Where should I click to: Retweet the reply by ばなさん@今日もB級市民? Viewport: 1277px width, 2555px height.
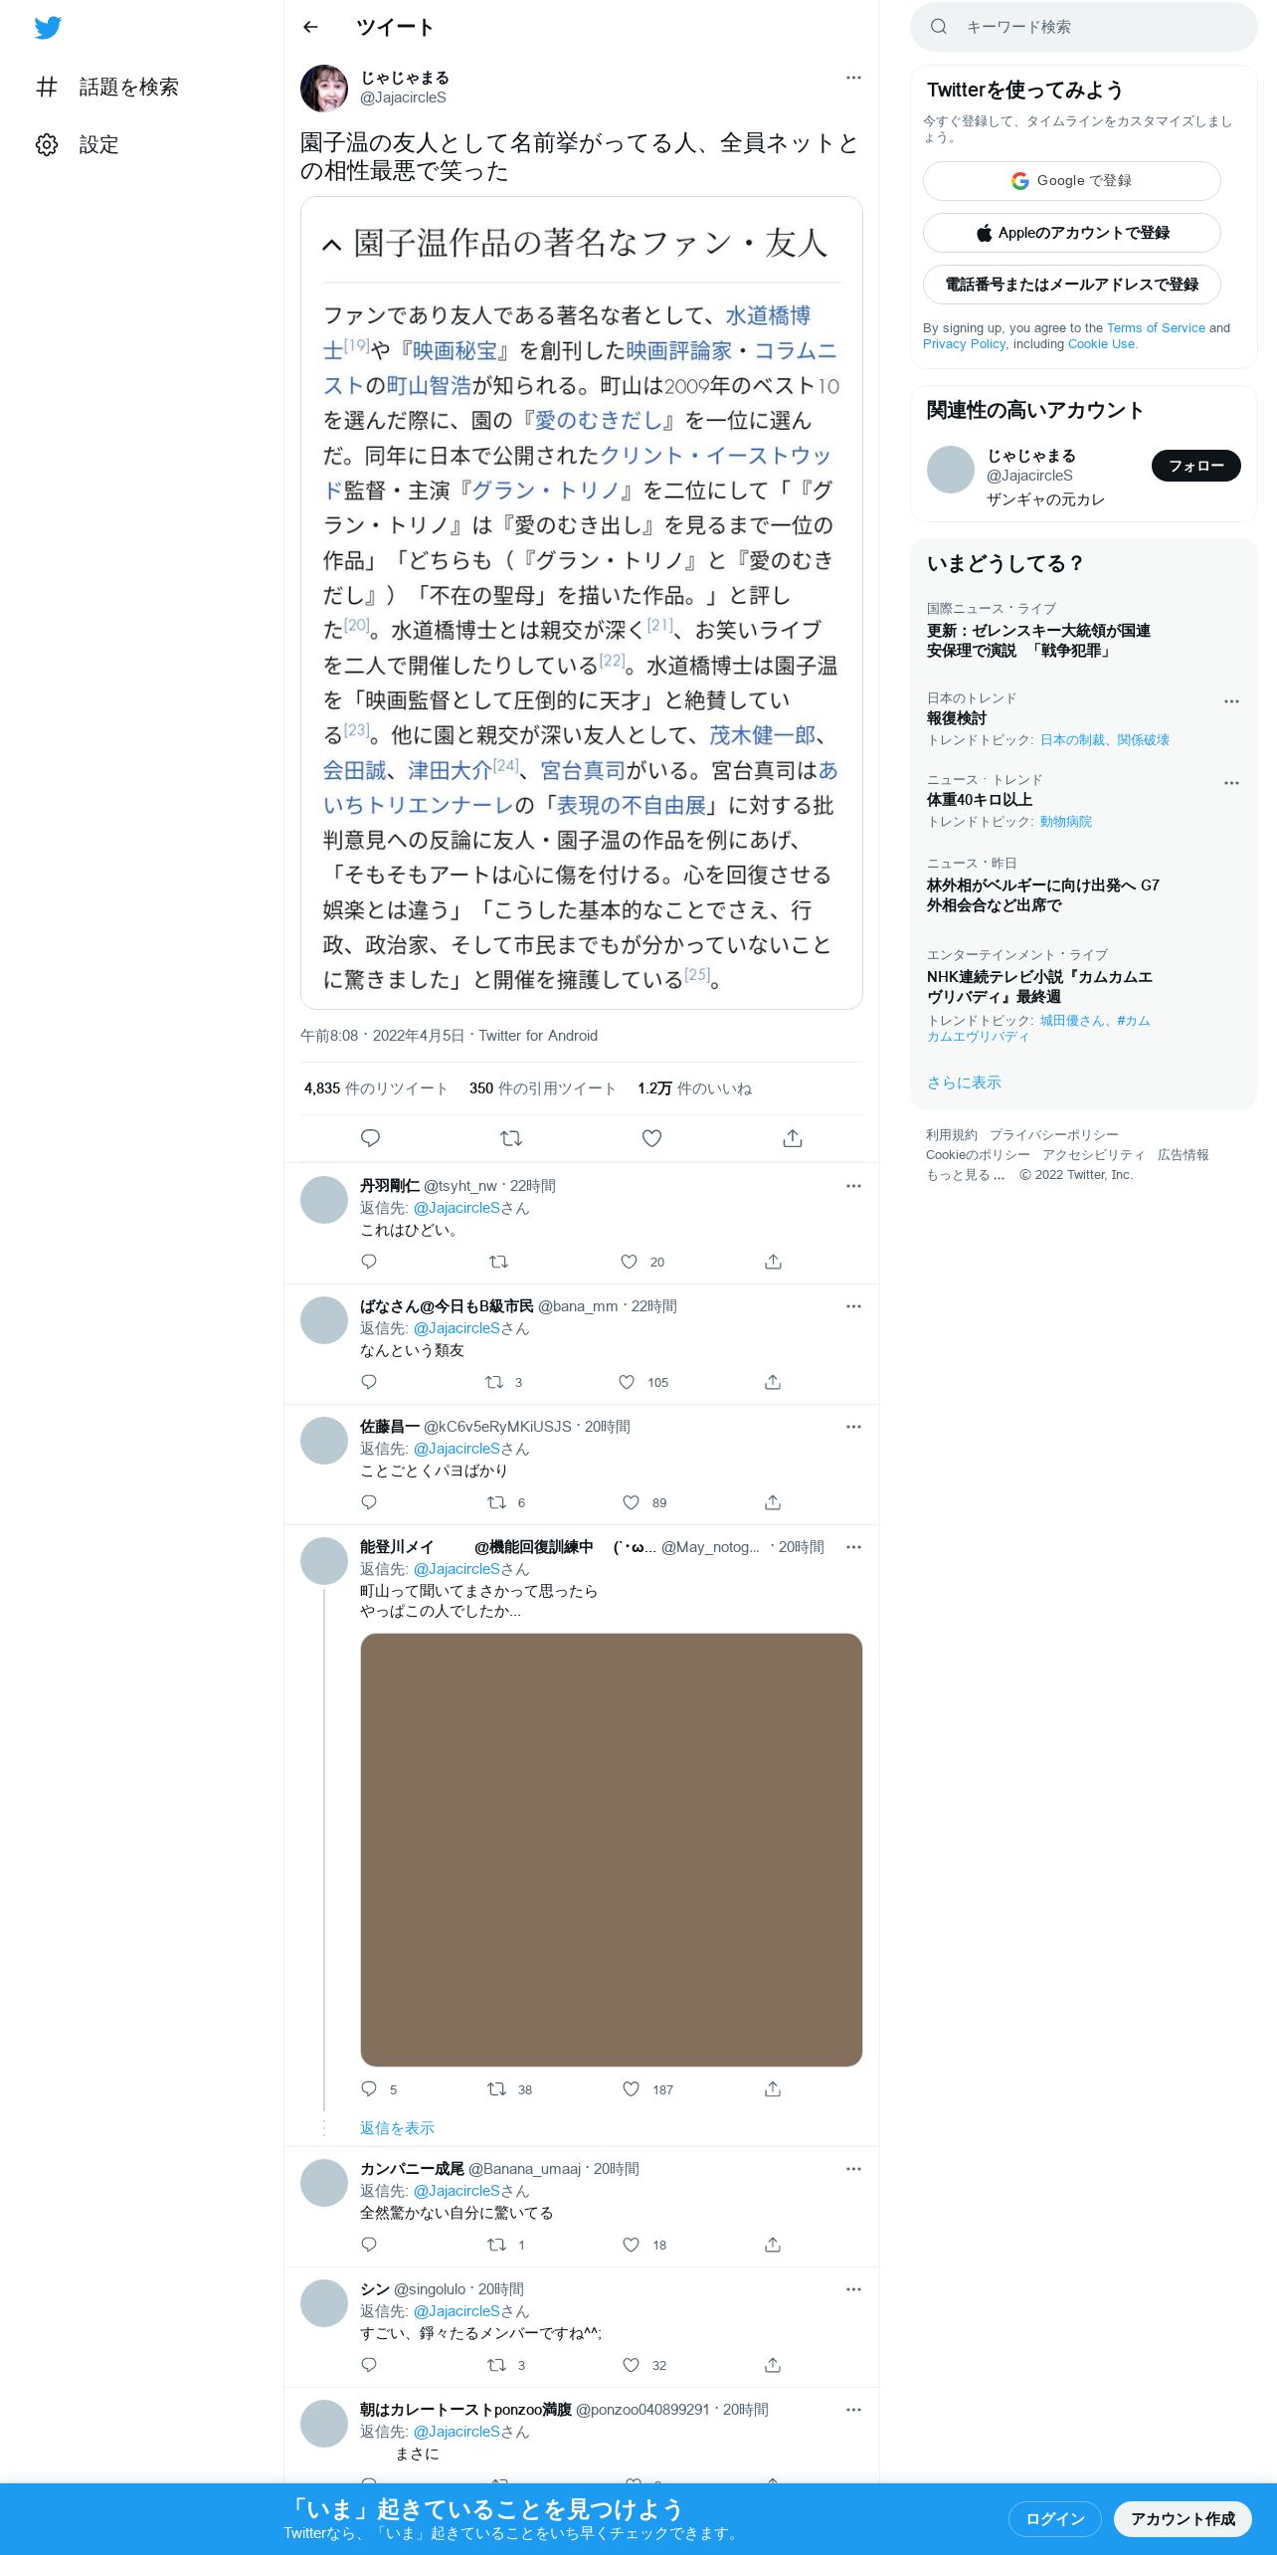pos(494,1382)
